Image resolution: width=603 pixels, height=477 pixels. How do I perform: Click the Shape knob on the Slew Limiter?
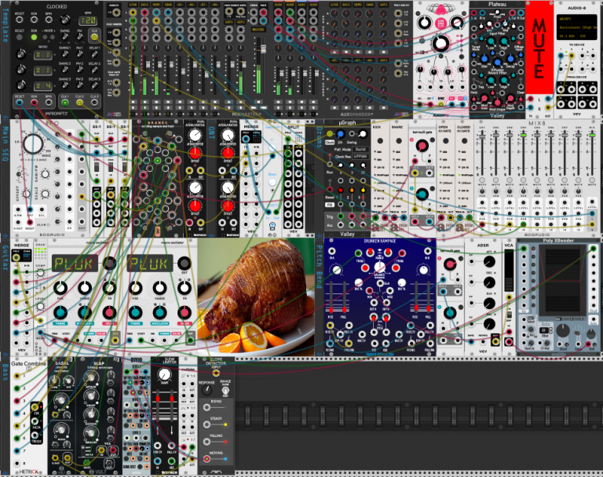[165, 375]
